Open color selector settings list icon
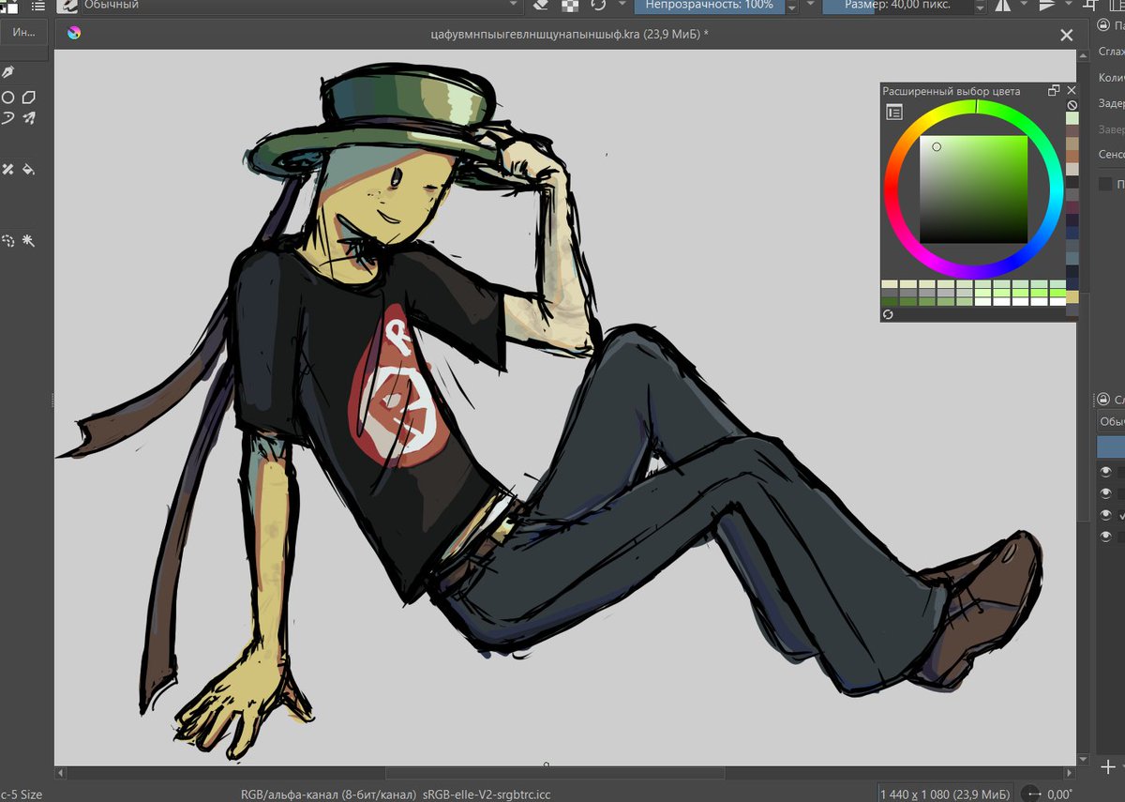The height and width of the screenshot is (802, 1125). click(894, 113)
